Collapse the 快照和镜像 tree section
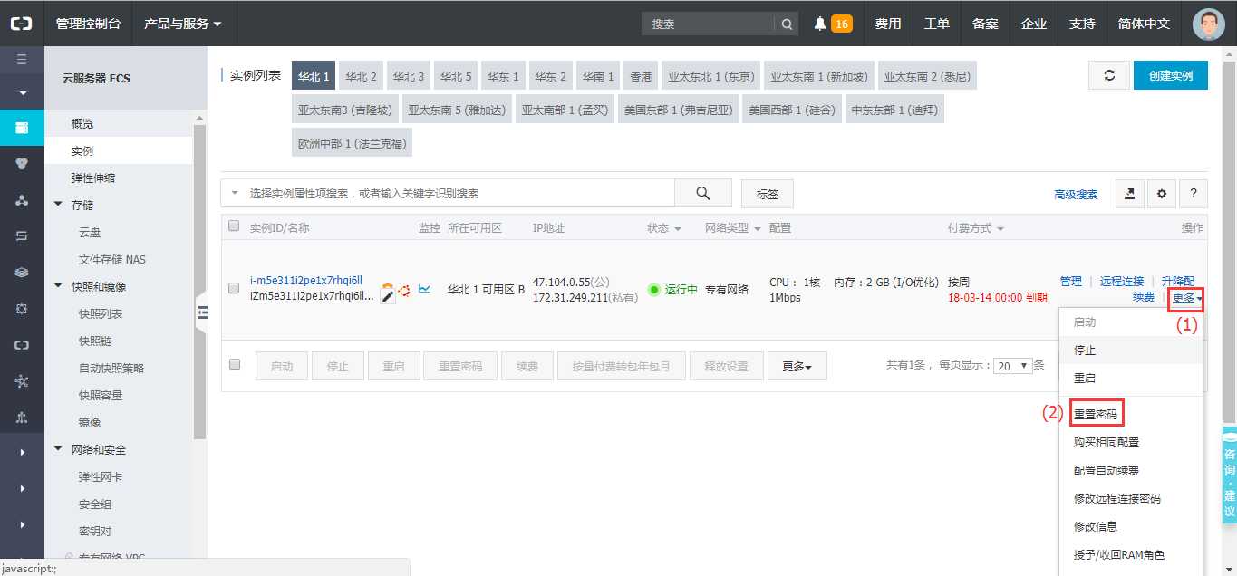1237x576 pixels. click(x=59, y=286)
